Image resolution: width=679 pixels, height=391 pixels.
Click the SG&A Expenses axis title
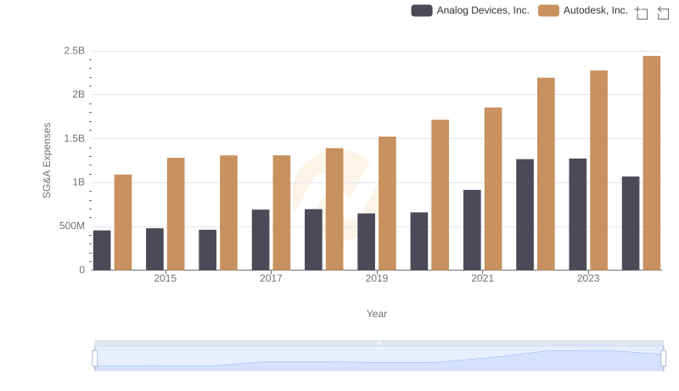(x=47, y=160)
